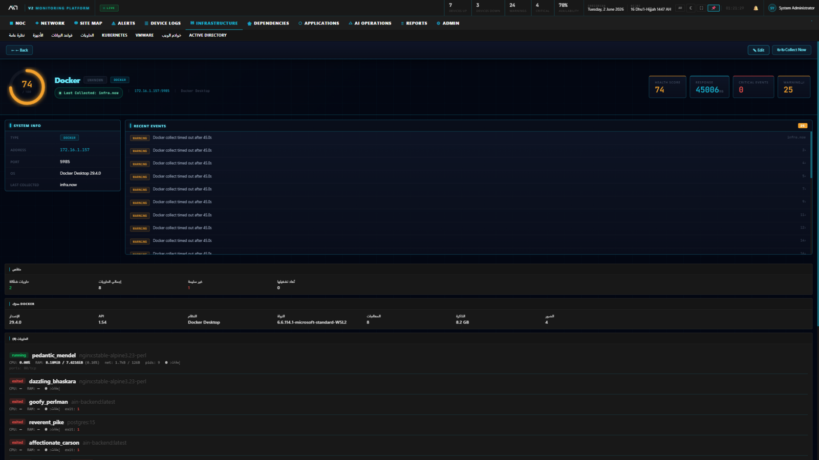Viewport: 819px width, 460px height.
Task: Click the kernel version 6.6.114.1-microsoft-standard-WSL2
Action: (312, 323)
